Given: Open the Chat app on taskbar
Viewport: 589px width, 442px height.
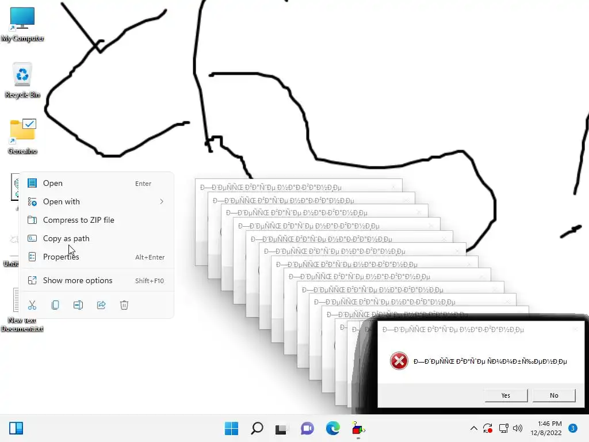Looking at the screenshot, I should (307, 428).
